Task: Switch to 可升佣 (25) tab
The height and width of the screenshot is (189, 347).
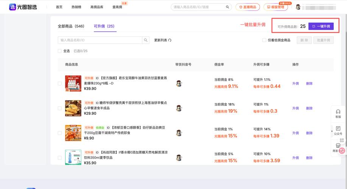Action: (104, 26)
